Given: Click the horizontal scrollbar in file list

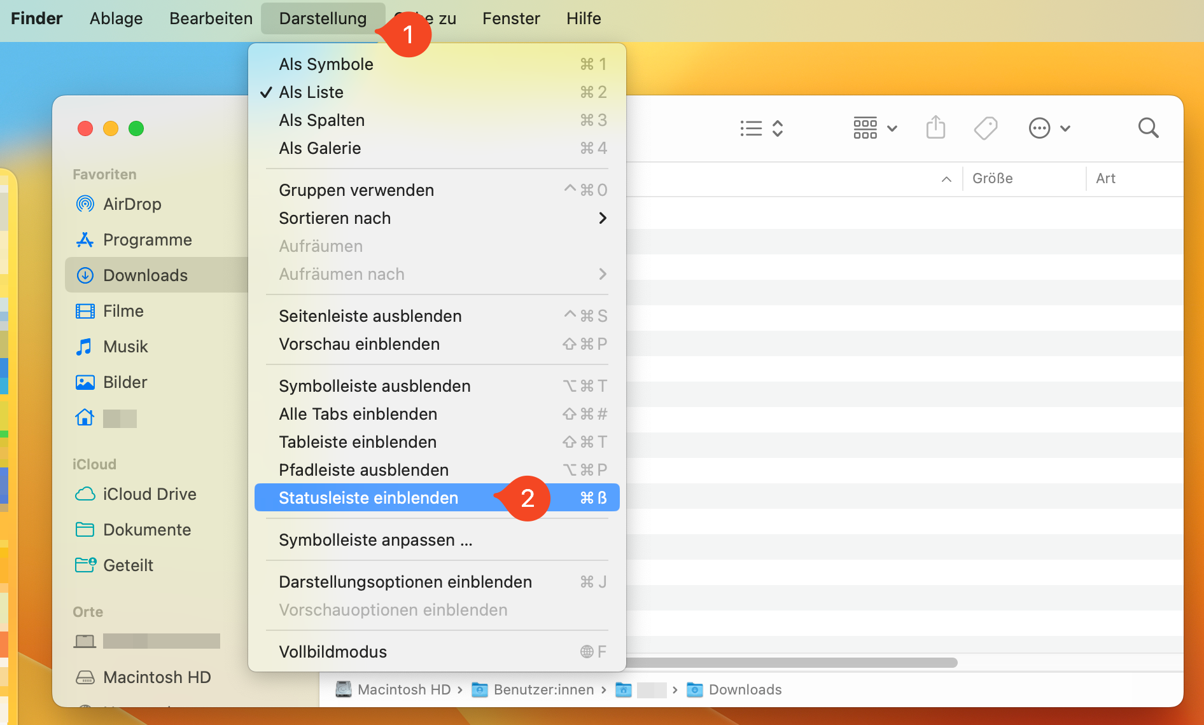Looking at the screenshot, I should pyautogui.click(x=792, y=663).
